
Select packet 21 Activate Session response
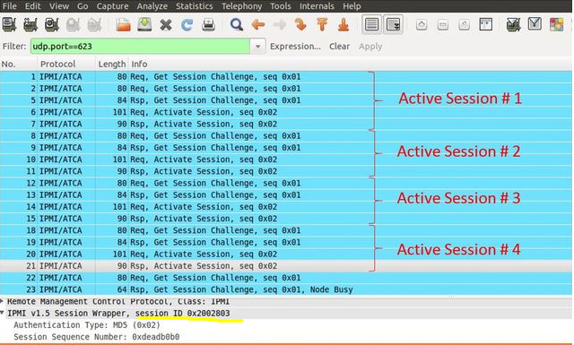tap(286, 266)
